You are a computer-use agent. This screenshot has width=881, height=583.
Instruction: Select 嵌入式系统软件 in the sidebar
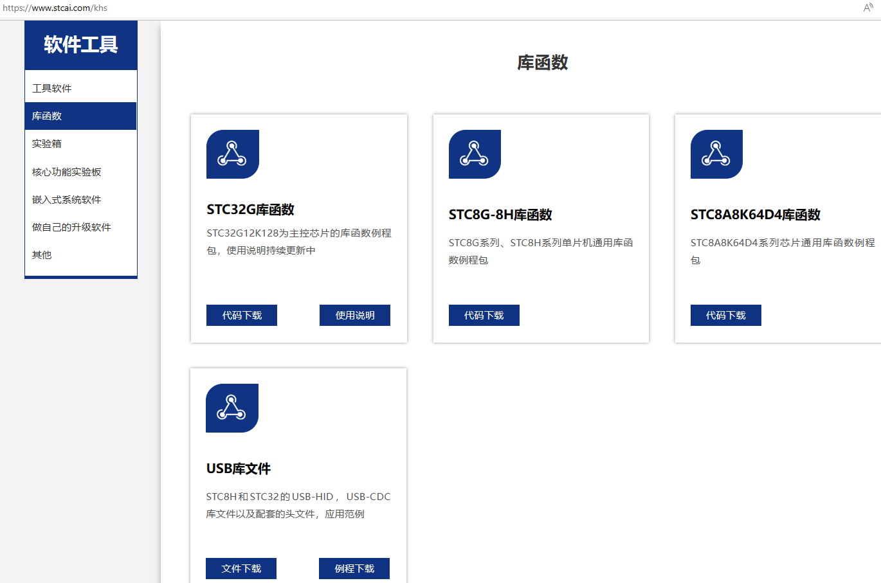81,199
